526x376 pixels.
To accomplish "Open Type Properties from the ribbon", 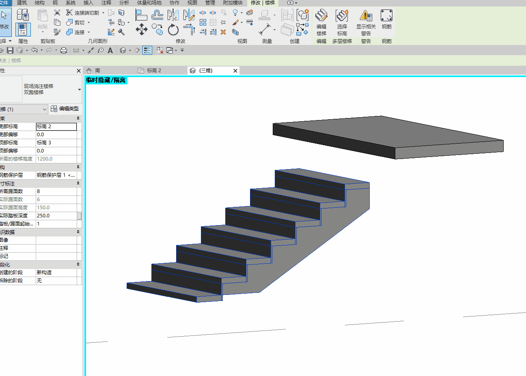I will (23, 15).
